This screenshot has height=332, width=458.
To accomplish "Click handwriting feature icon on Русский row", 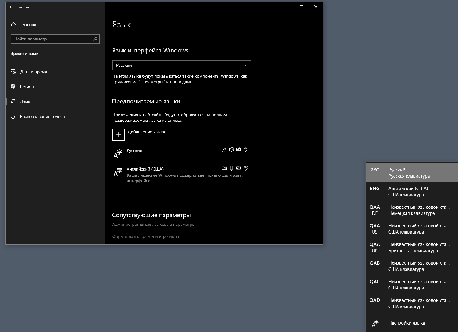I will tap(239, 150).
